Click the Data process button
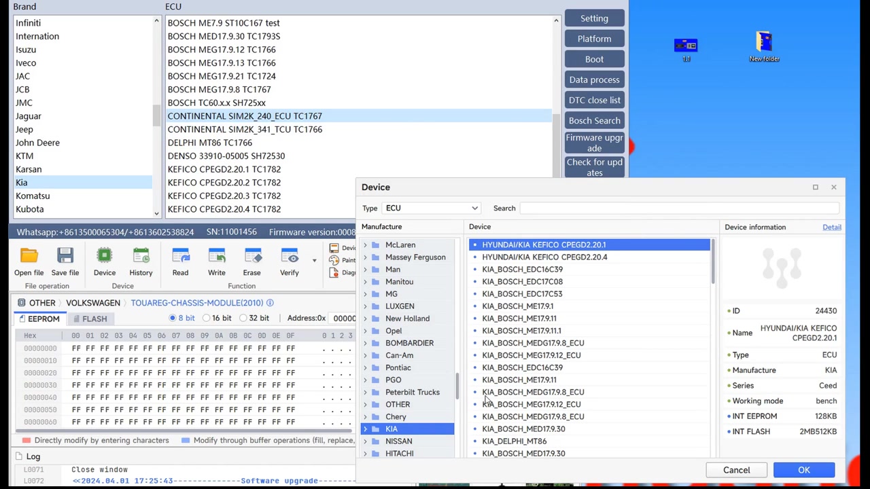870x489 pixels. point(594,79)
